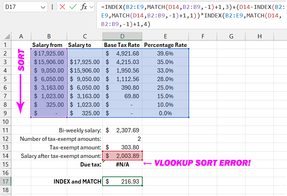Click inside the formula bar text
The height and width of the screenshot is (196, 287).
[x=191, y=15]
